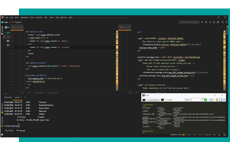Open the Tools menu

click(51, 17)
